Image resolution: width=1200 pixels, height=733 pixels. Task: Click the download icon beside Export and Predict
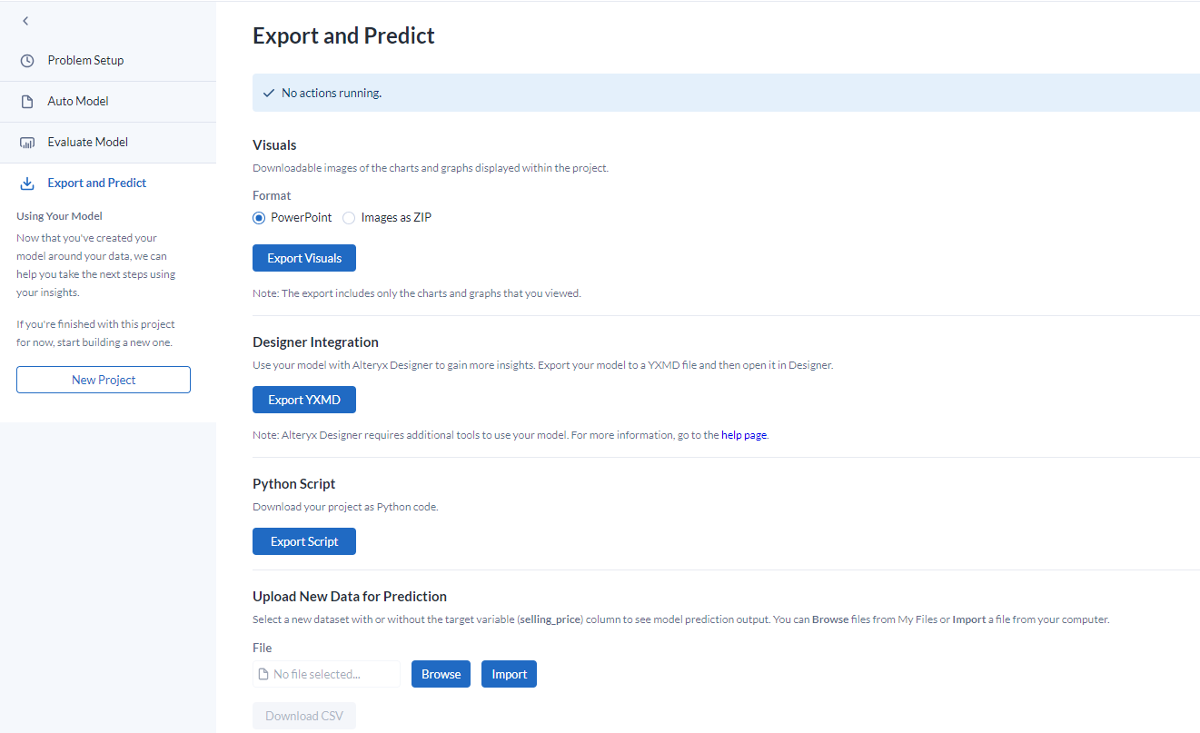click(27, 183)
